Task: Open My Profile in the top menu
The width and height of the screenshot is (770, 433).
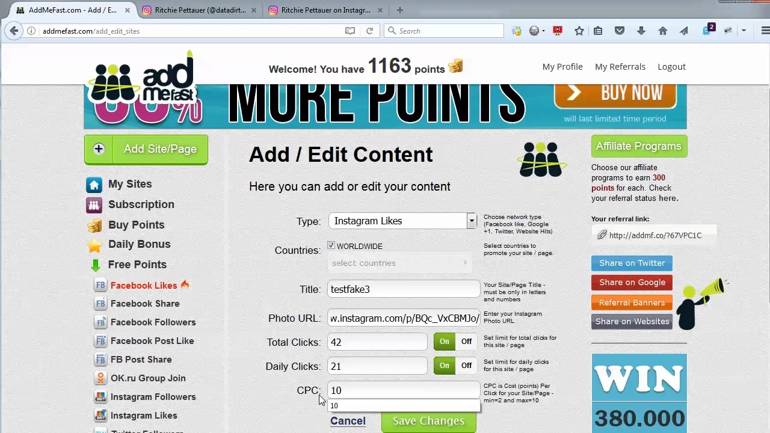Action: (x=562, y=67)
